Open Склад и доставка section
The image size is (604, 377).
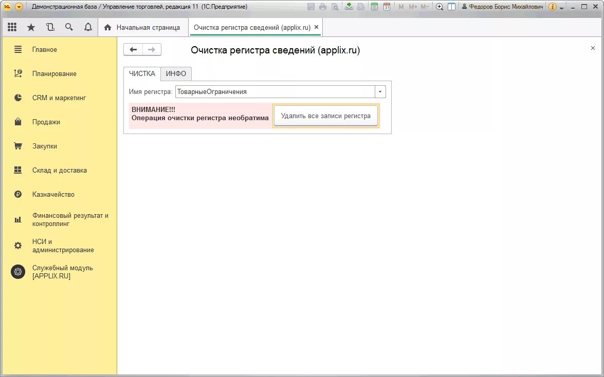[60, 170]
